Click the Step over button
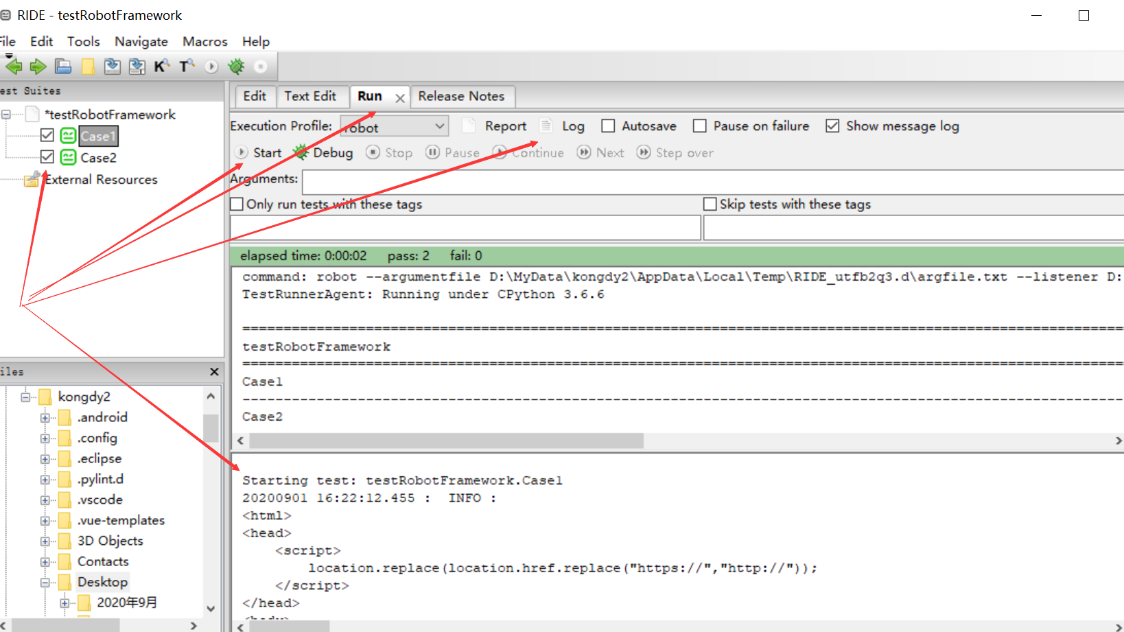 [x=675, y=152]
